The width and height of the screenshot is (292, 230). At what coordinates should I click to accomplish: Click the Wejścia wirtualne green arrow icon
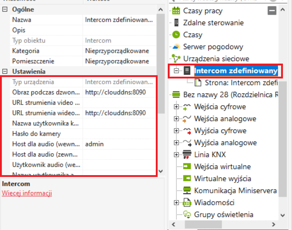[187, 167]
